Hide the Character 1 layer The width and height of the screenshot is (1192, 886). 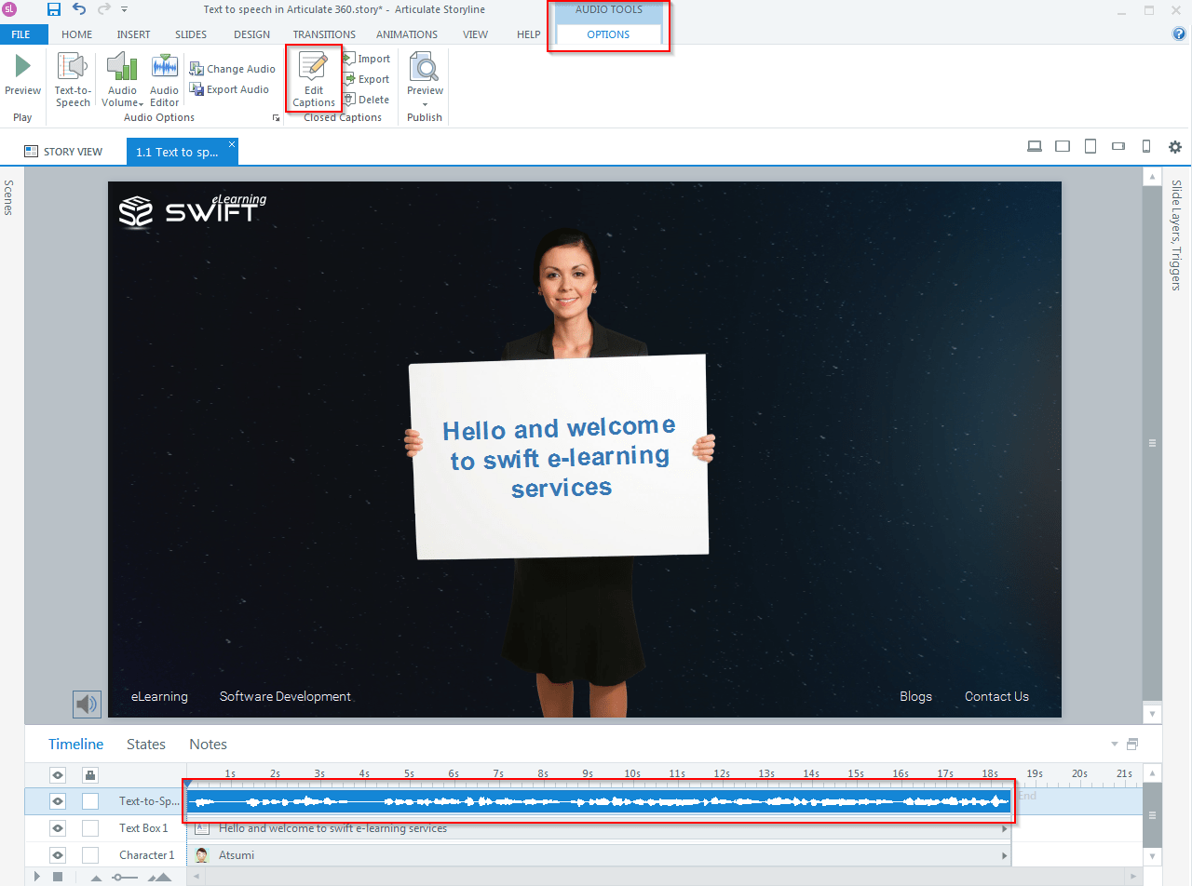click(x=58, y=855)
